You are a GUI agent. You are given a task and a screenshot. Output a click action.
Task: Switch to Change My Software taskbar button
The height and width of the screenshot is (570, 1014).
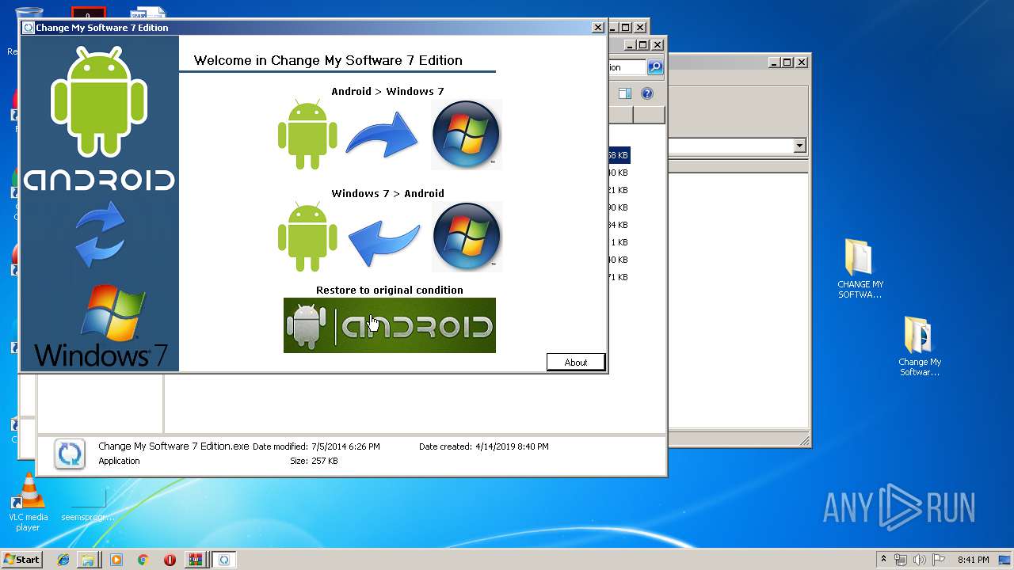click(224, 560)
